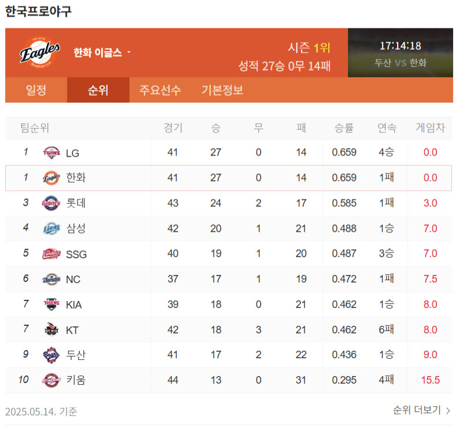Image resolution: width=456 pixels, height=427 pixels.
Task: Open the 한화 이글스 team selector dropdown
Action: point(102,53)
